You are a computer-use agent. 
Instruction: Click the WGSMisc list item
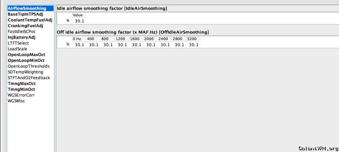pyautogui.click(x=16, y=101)
